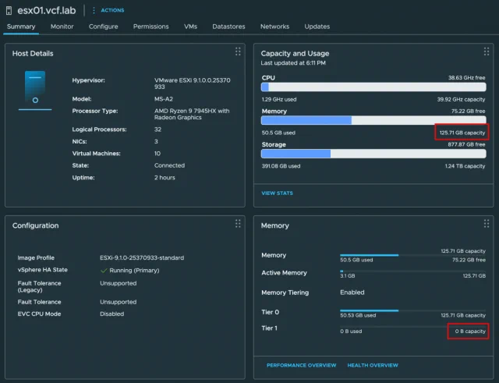Open the Networks tab
499x383 pixels.
click(x=275, y=27)
